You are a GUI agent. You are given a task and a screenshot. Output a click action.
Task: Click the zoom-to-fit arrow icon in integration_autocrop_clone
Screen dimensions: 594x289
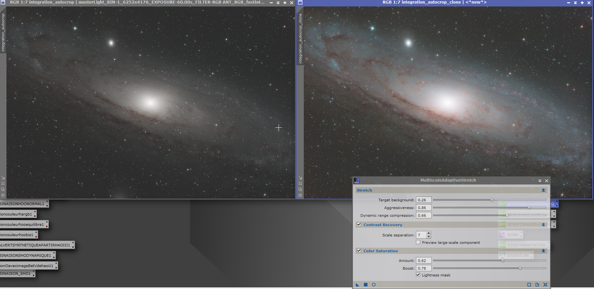click(300, 178)
